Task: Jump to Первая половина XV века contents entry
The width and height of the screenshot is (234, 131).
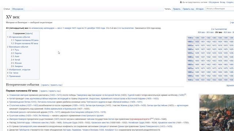Action: (x=26, y=40)
